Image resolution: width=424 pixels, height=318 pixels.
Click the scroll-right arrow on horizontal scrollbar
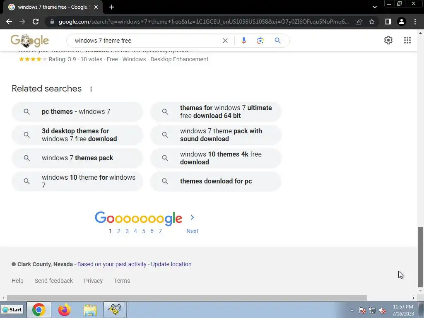click(414, 298)
